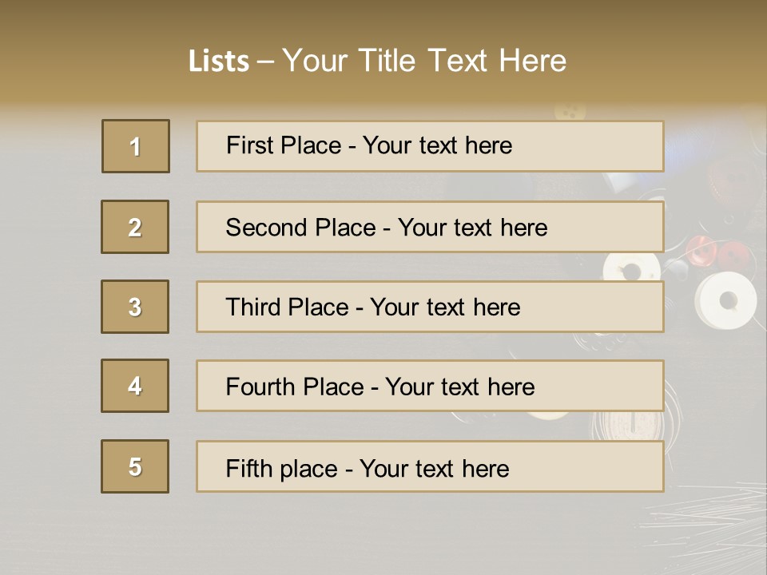Click the bold word Lists in title
The image size is (767, 575).
219,61
